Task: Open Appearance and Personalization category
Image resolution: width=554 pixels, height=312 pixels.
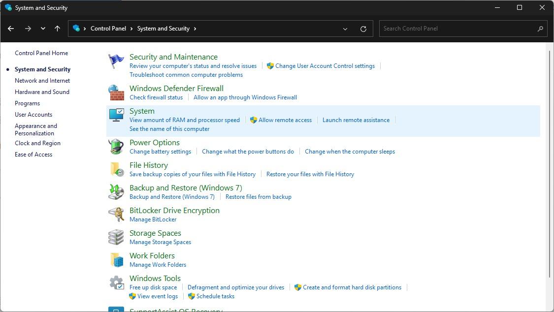Action: [36, 129]
